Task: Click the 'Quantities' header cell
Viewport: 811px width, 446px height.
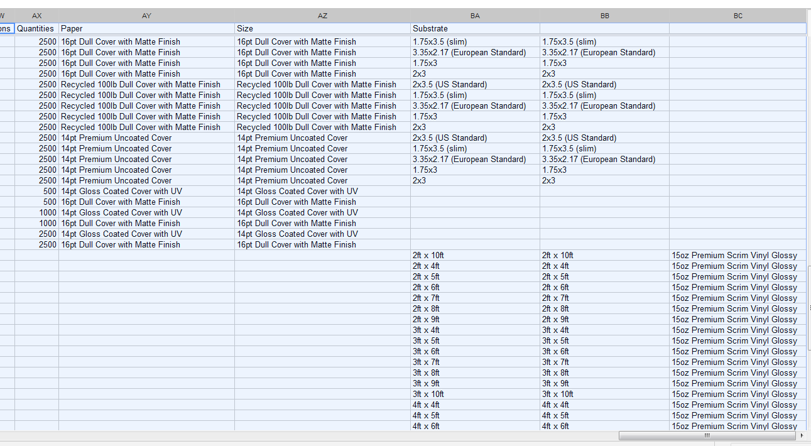Action: 37,28
